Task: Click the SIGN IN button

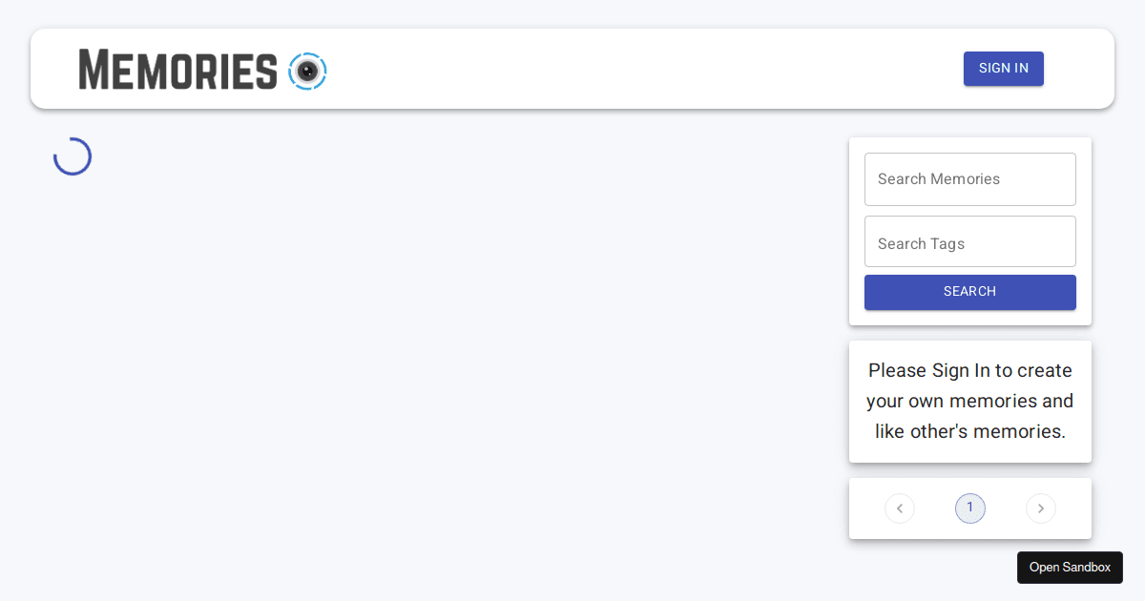Action: tap(1003, 68)
